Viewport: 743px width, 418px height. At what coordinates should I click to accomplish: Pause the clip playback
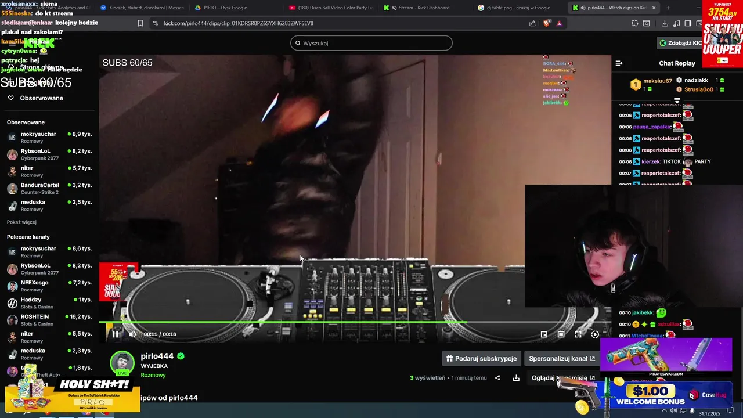click(x=115, y=334)
